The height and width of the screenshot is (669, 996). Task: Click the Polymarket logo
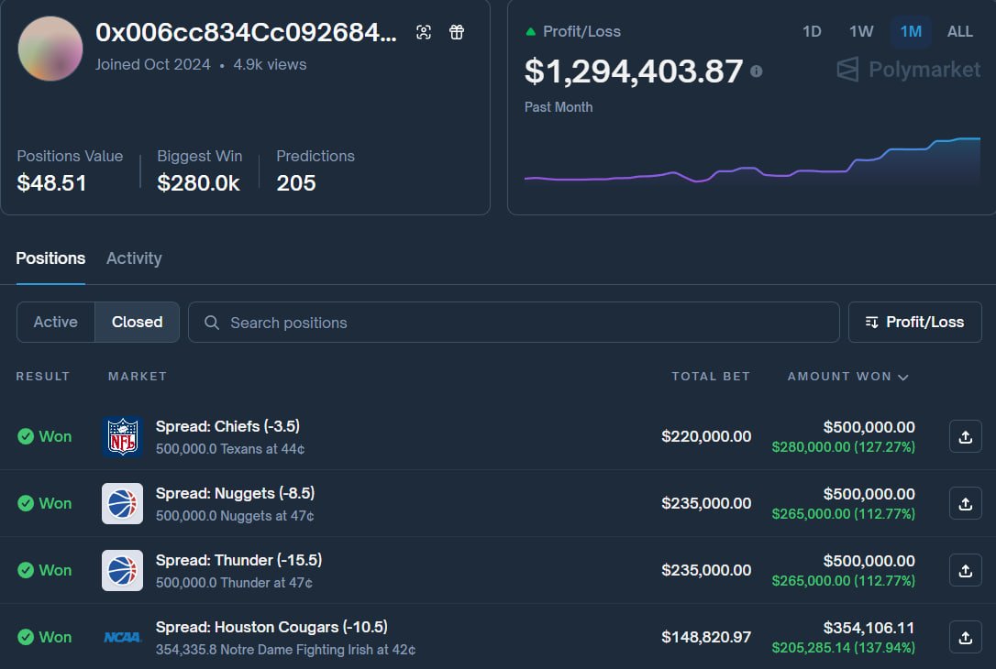[x=907, y=69]
